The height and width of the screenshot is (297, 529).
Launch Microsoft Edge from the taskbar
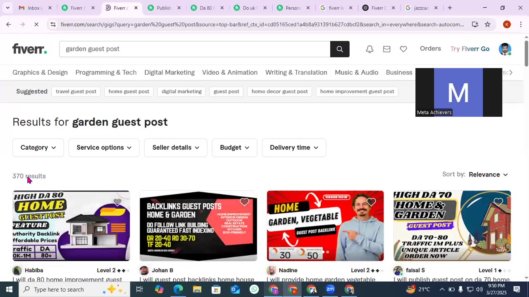(178, 290)
